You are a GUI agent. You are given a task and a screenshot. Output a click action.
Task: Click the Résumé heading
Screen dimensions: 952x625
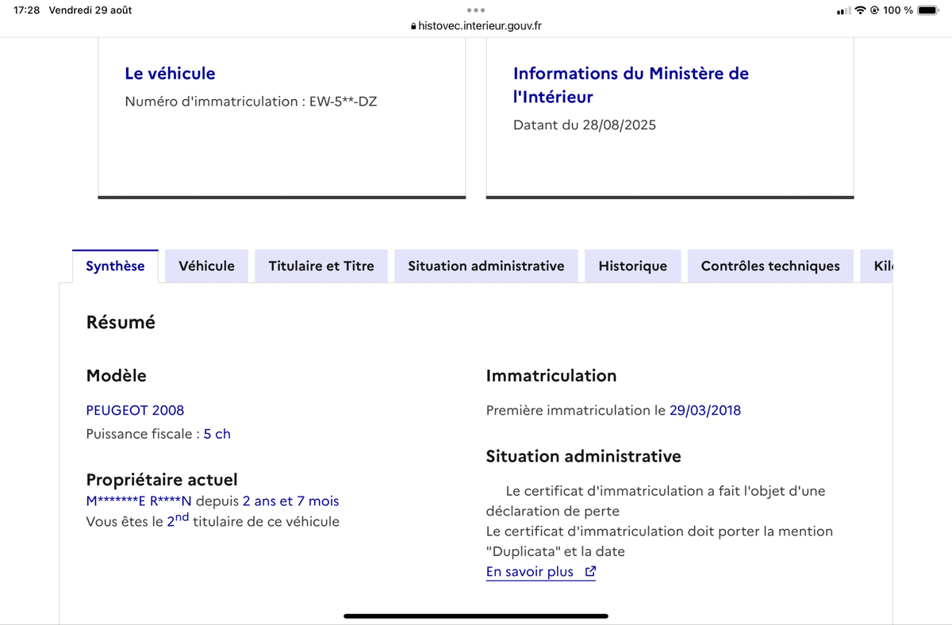(121, 323)
